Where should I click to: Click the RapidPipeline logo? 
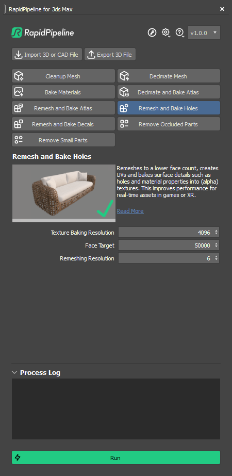click(x=42, y=32)
